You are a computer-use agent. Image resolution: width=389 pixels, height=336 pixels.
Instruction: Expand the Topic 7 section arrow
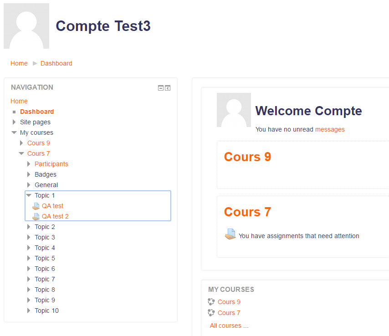pyautogui.click(x=29, y=279)
